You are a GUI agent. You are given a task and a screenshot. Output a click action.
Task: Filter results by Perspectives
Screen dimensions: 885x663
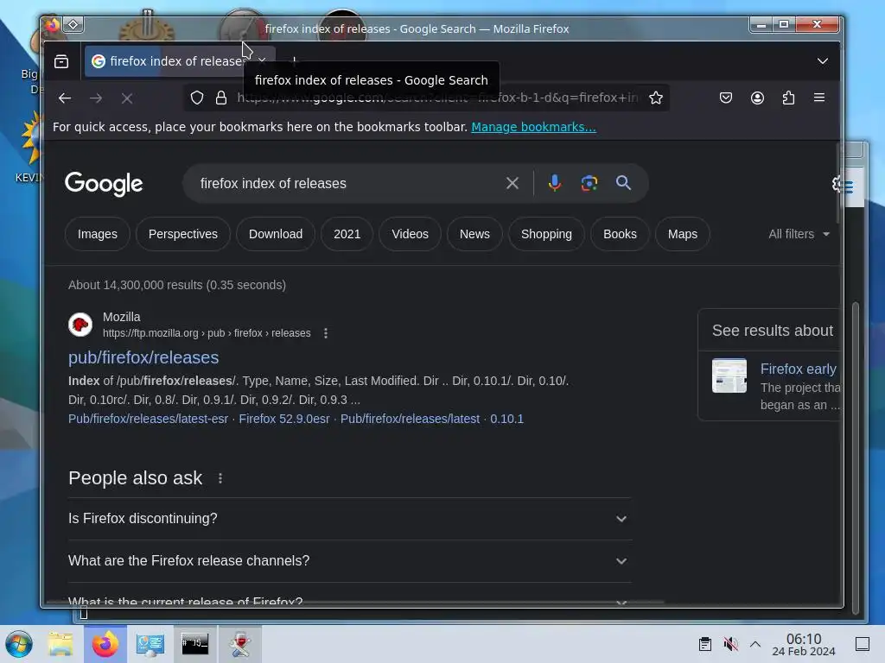(183, 234)
